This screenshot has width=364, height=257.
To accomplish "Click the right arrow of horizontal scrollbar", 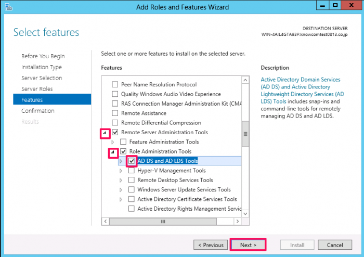I will [x=238, y=221].
